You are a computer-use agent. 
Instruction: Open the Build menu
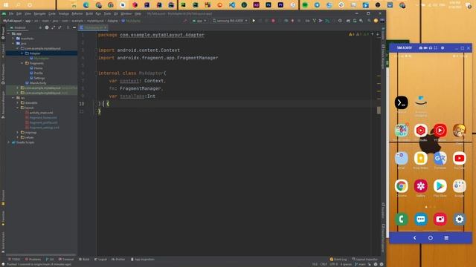pyautogui.click(x=89, y=13)
